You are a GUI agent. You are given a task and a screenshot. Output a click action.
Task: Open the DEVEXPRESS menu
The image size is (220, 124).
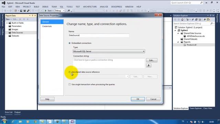coord(117,7)
